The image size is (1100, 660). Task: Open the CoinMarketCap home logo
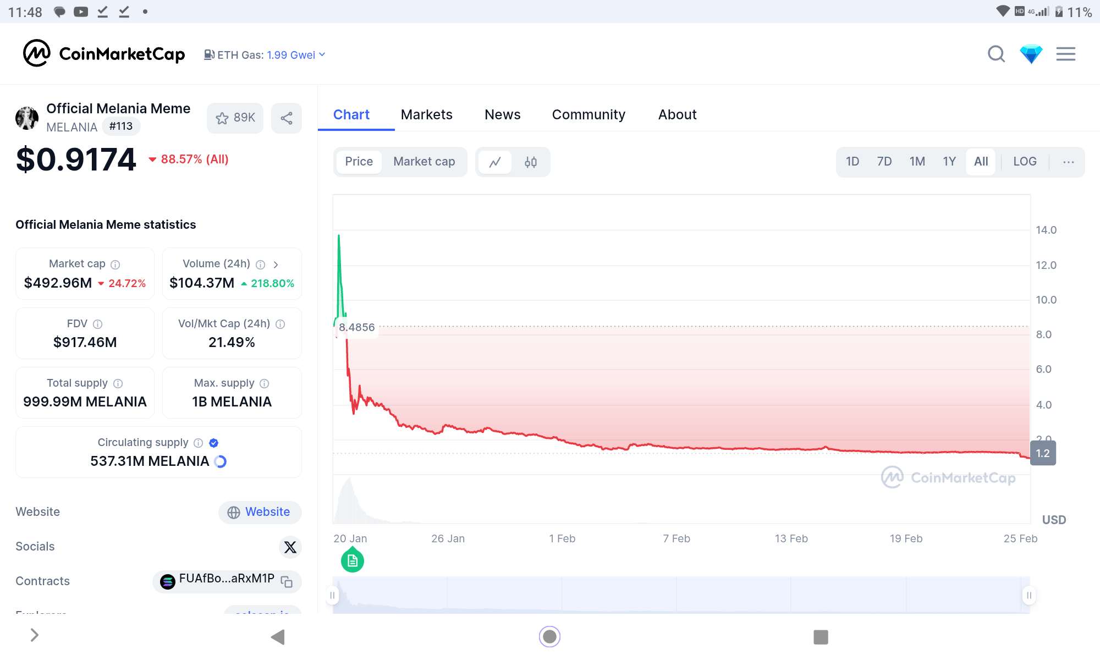[x=103, y=53]
